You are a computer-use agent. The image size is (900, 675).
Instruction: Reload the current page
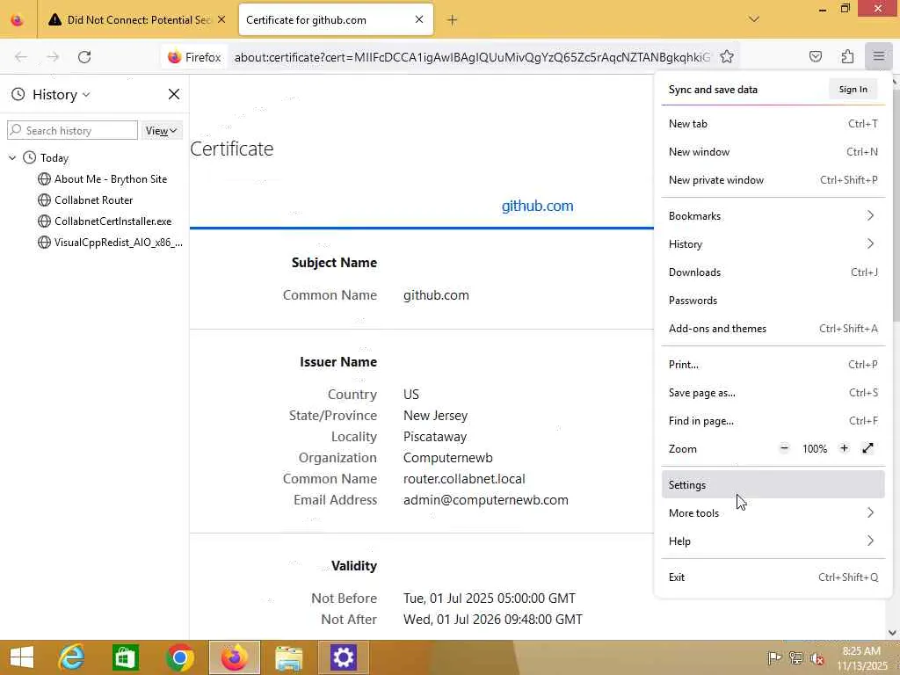click(x=84, y=57)
